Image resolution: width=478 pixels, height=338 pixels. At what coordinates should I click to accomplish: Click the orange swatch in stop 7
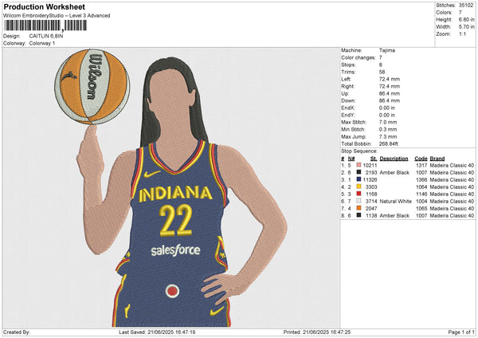358,208
